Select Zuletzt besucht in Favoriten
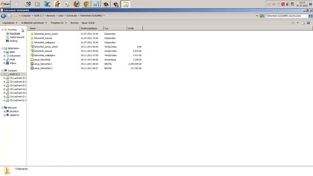This screenshot has width=313, height=176. click(x=17, y=37)
